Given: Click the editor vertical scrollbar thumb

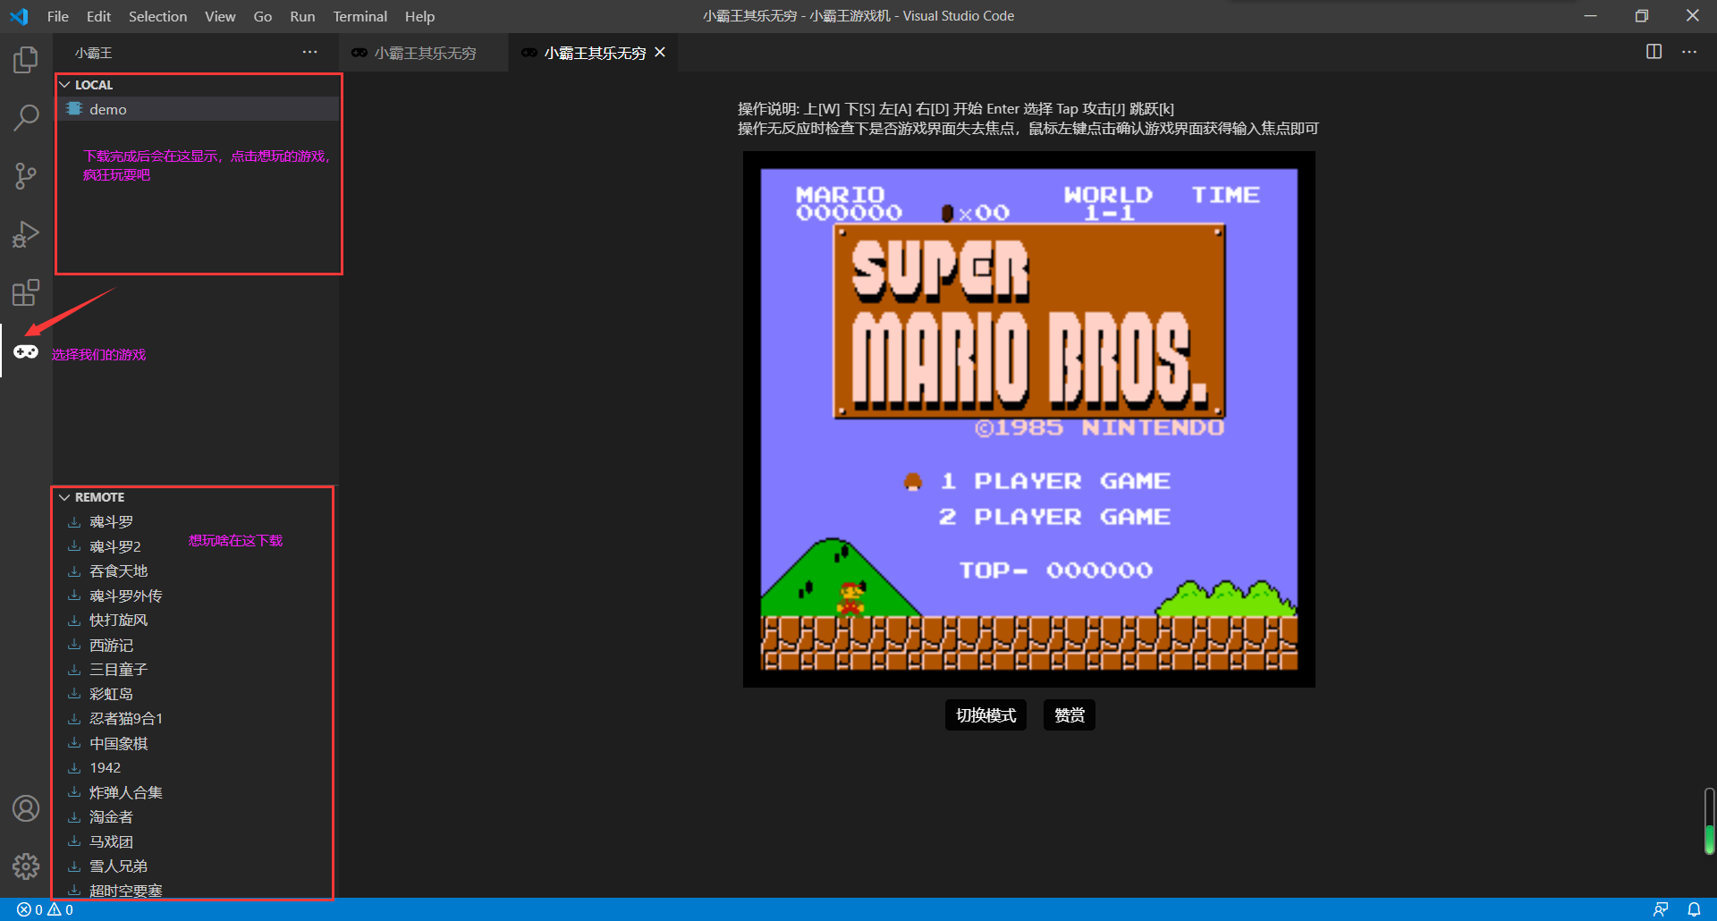Looking at the screenshot, I should pyautogui.click(x=1709, y=821).
